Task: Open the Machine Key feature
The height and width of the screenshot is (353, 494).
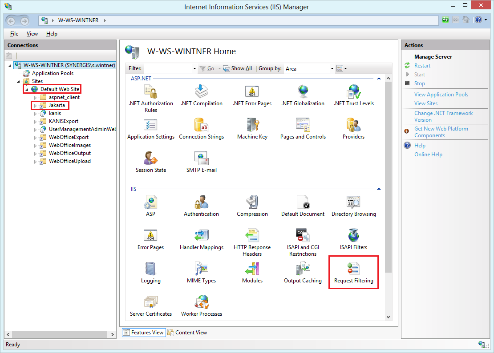Action: click(252, 129)
